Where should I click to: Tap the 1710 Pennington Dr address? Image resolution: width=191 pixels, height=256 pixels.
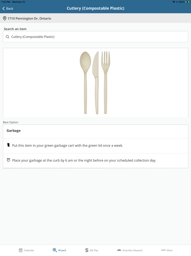(29, 18)
